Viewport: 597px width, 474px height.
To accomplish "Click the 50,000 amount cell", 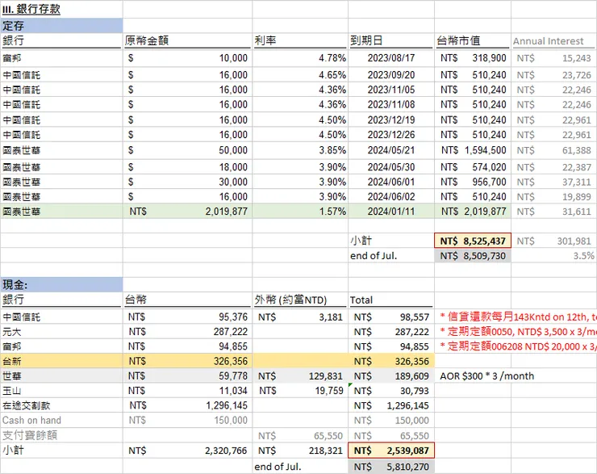I will (x=187, y=150).
